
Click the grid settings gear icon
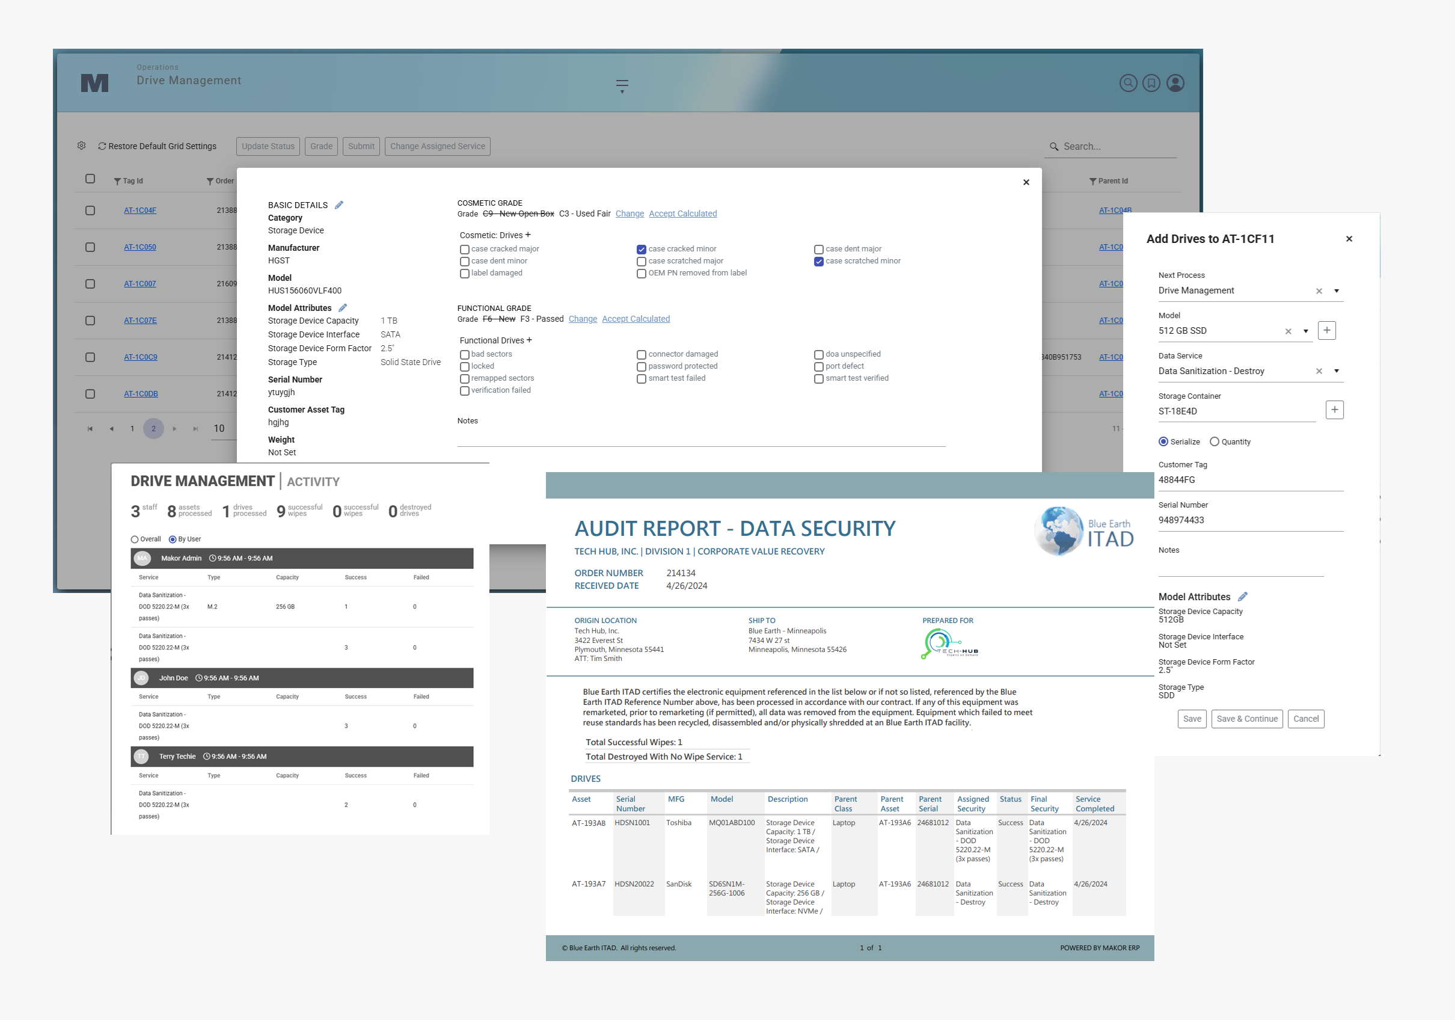click(81, 146)
